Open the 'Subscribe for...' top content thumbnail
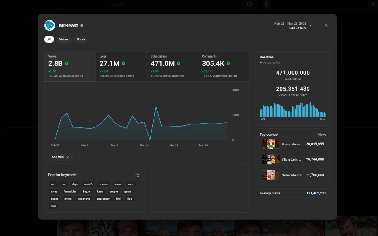378x236 pixels. coord(271,175)
